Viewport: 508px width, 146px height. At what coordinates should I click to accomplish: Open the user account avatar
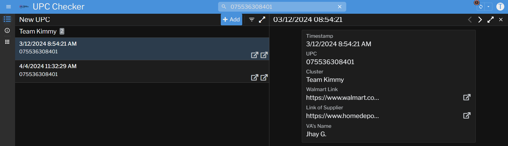click(500, 7)
